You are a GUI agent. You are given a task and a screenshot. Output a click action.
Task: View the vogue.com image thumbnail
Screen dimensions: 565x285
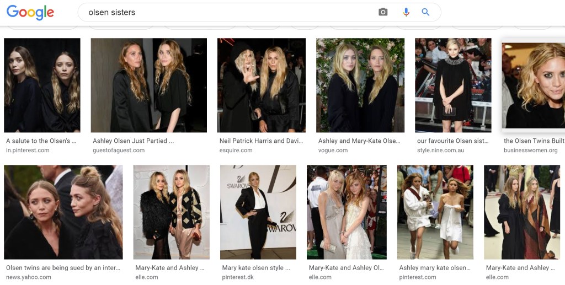[x=360, y=85]
